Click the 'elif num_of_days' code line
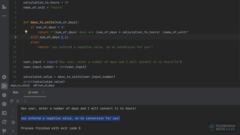 point(49,37)
